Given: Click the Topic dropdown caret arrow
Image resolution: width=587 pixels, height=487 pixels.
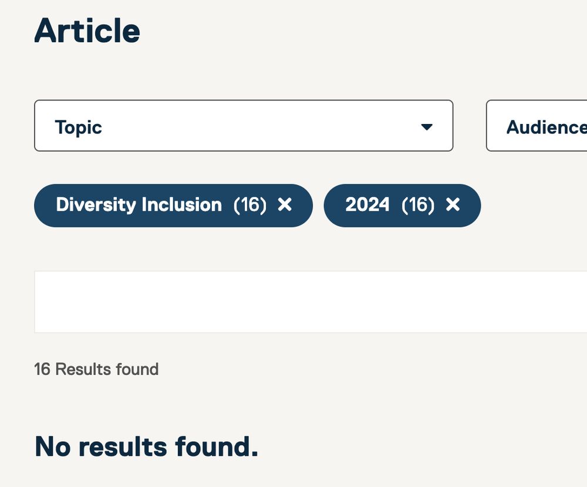Looking at the screenshot, I should pos(427,127).
